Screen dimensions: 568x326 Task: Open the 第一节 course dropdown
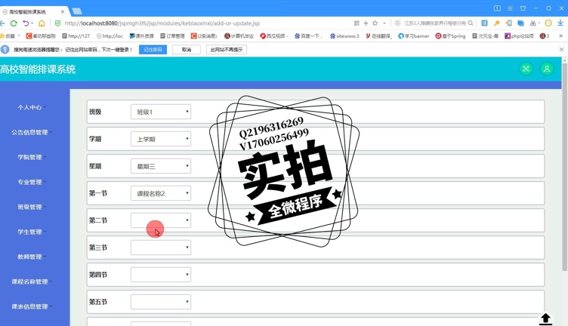pyautogui.click(x=161, y=193)
